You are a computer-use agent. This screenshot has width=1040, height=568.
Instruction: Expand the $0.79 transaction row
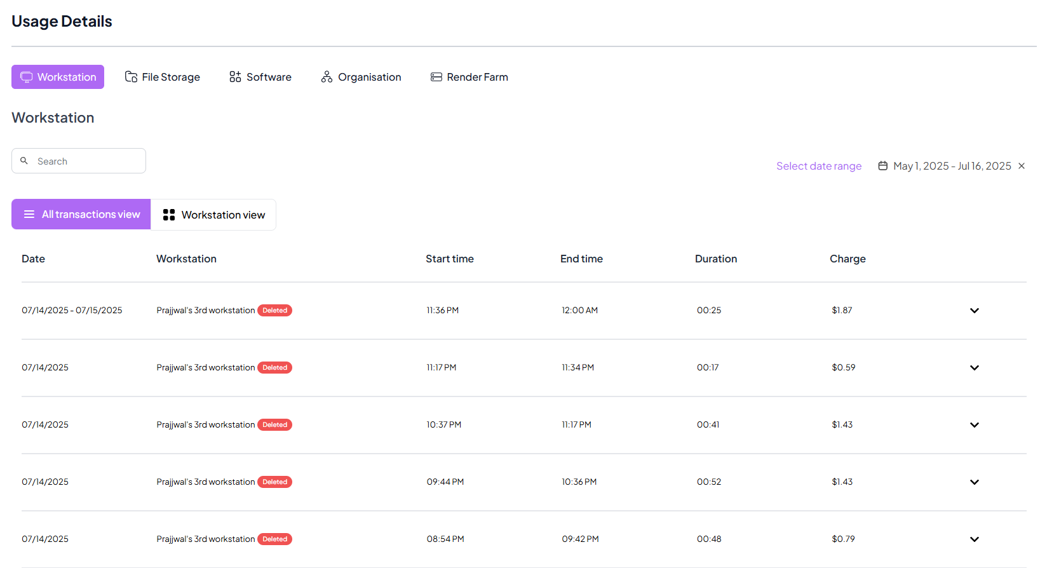click(974, 539)
